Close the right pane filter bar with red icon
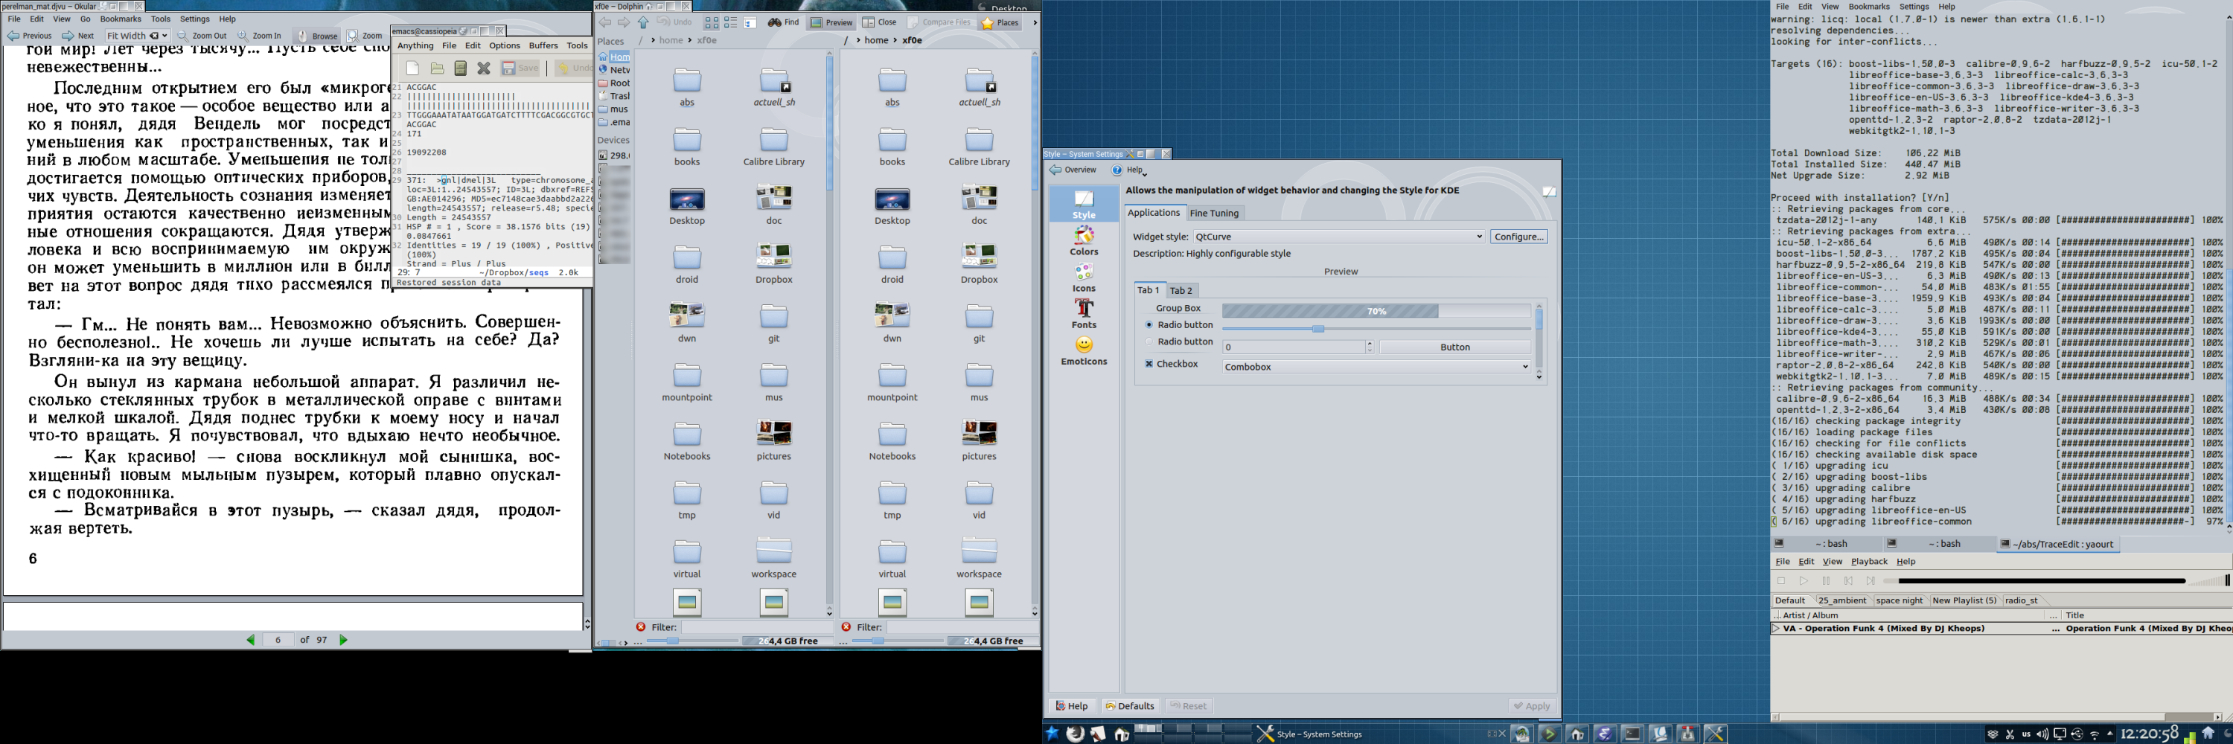This screenshot has height=744, width=2233. (x=846, y=627)
